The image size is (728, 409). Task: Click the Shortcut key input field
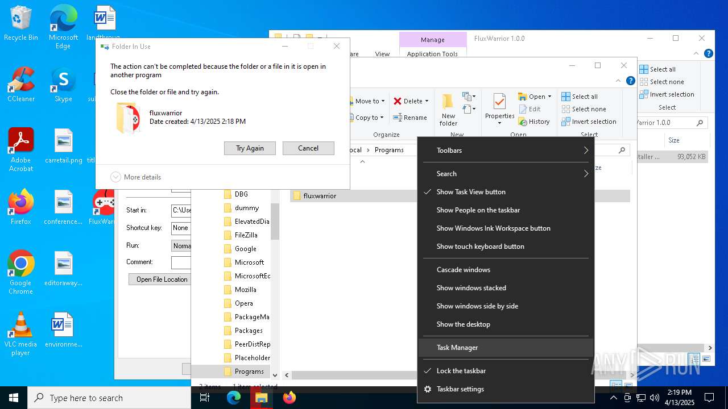181,228
